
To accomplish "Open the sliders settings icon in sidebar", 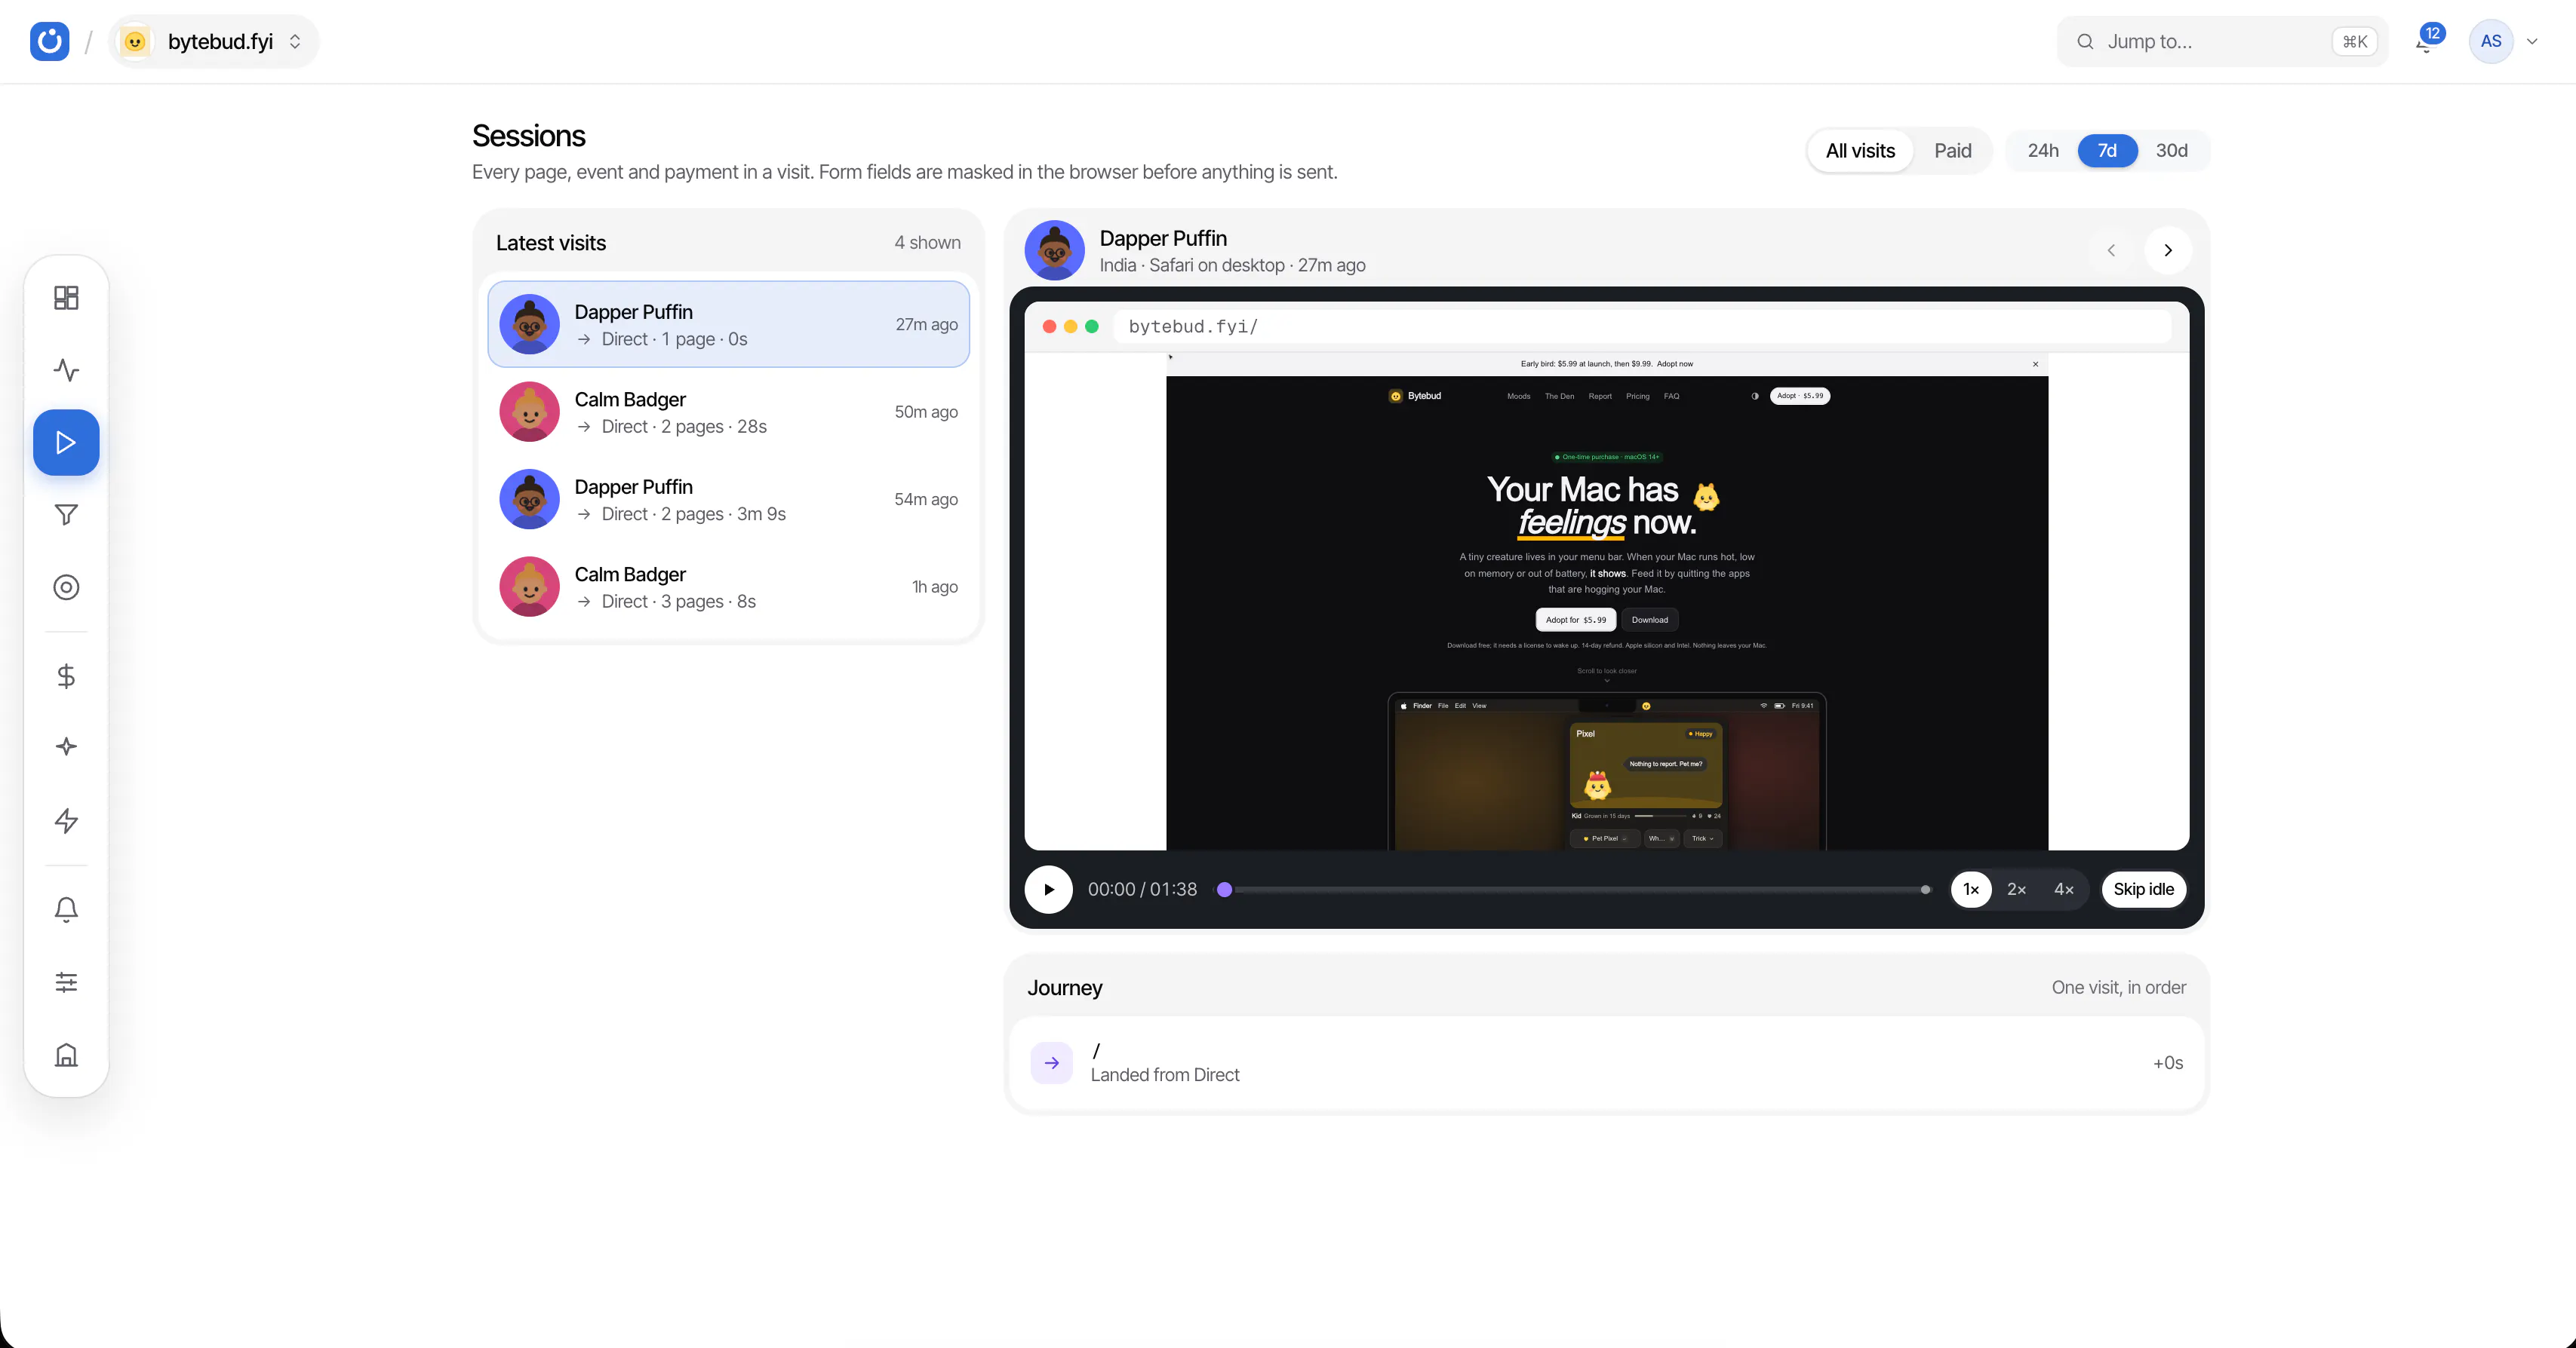I will click(66, 982).
